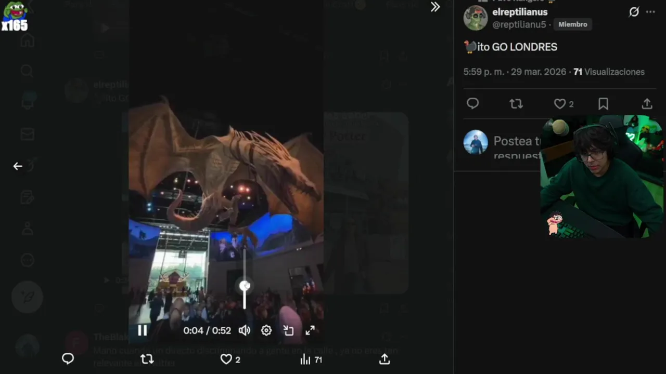Open video settings gear

(x=266, y=330)
